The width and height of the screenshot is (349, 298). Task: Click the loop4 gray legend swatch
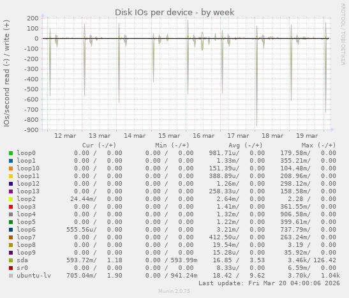coord(11,214)
